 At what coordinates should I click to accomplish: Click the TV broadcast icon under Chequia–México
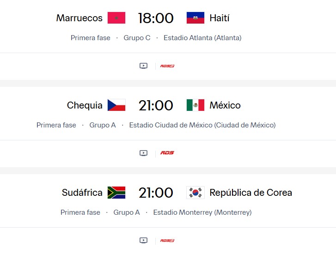(x=143, y=153)
